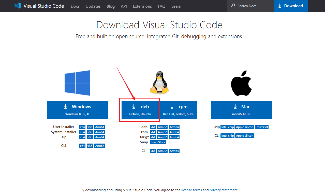
Task: Select Linux CLI Arm64 download
Action: (174, 151)
